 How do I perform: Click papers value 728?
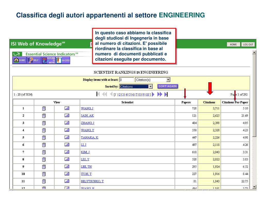coord(194,109)
